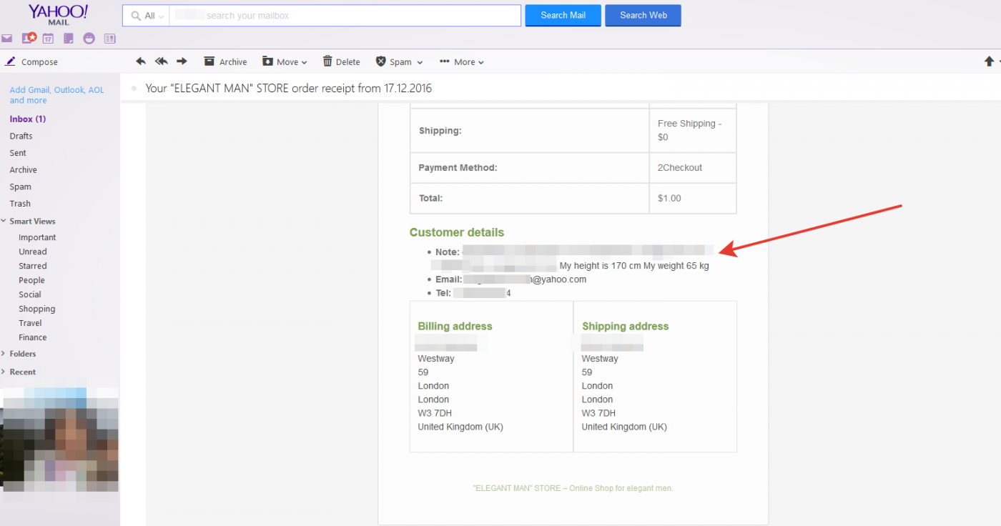This screenshot has width=1001, height=526.
Task: Click the up arrow to previous message
Action: pos(989,61)
